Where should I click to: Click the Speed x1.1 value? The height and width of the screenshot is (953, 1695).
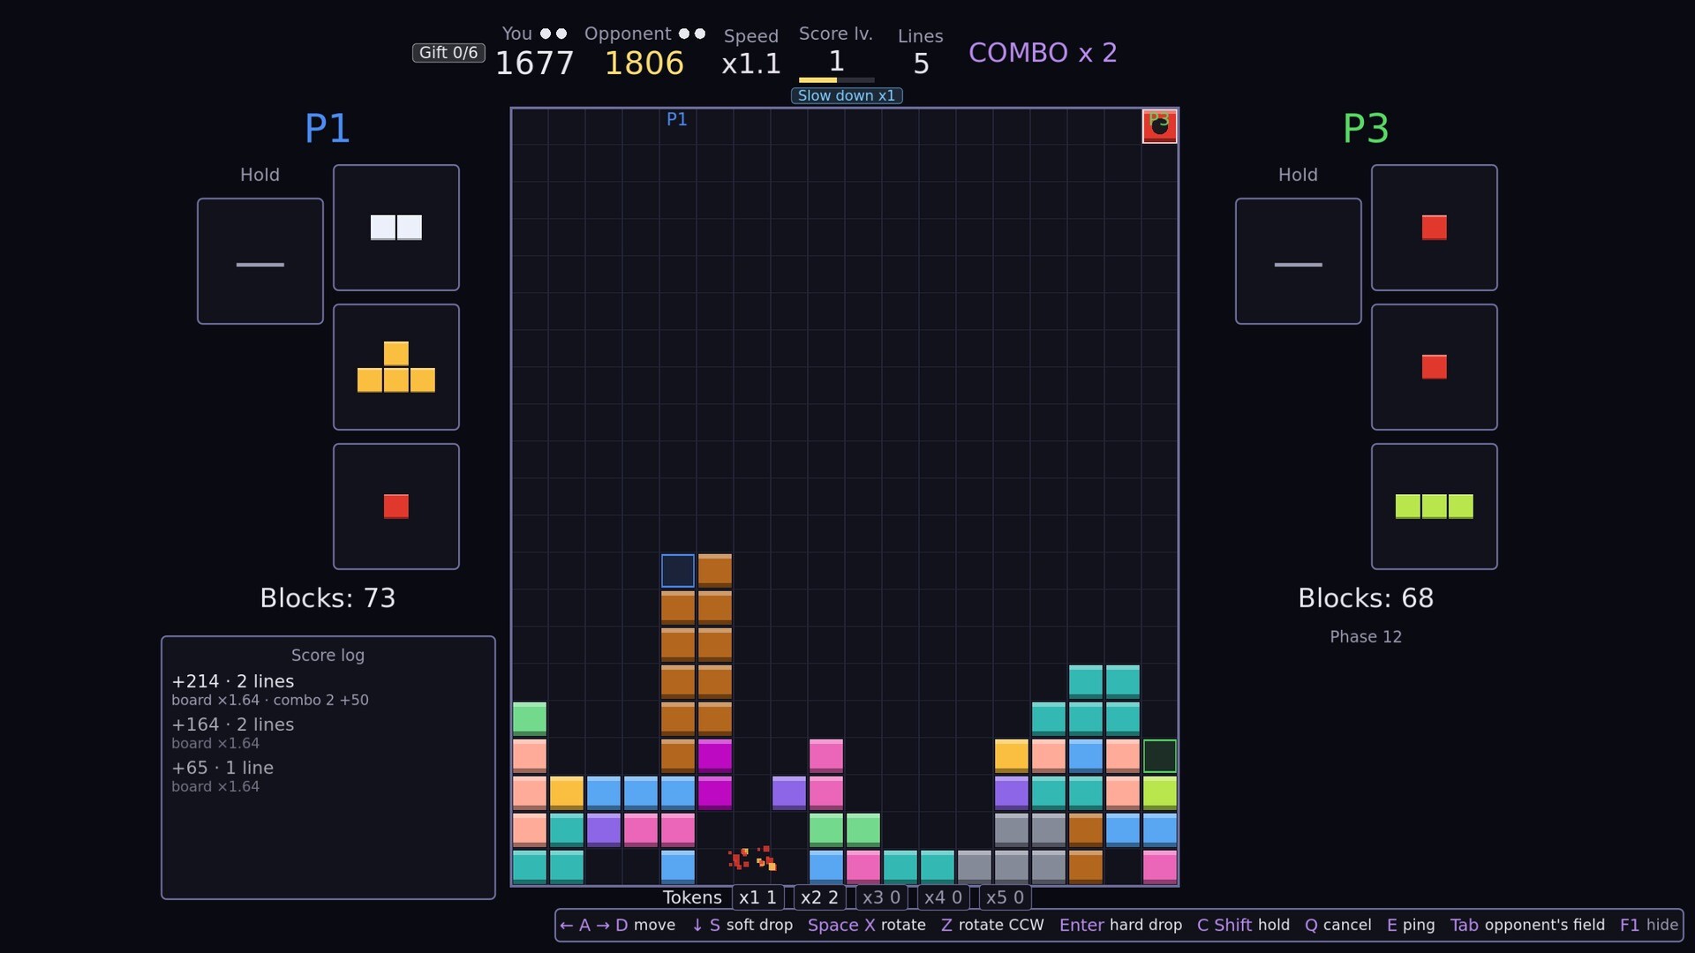click(x=751, y=64)
